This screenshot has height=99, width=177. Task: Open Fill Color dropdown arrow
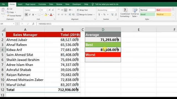pos(48,15)
